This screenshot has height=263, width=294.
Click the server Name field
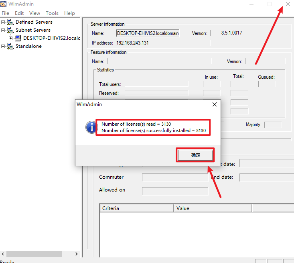[x=148, y=33]
